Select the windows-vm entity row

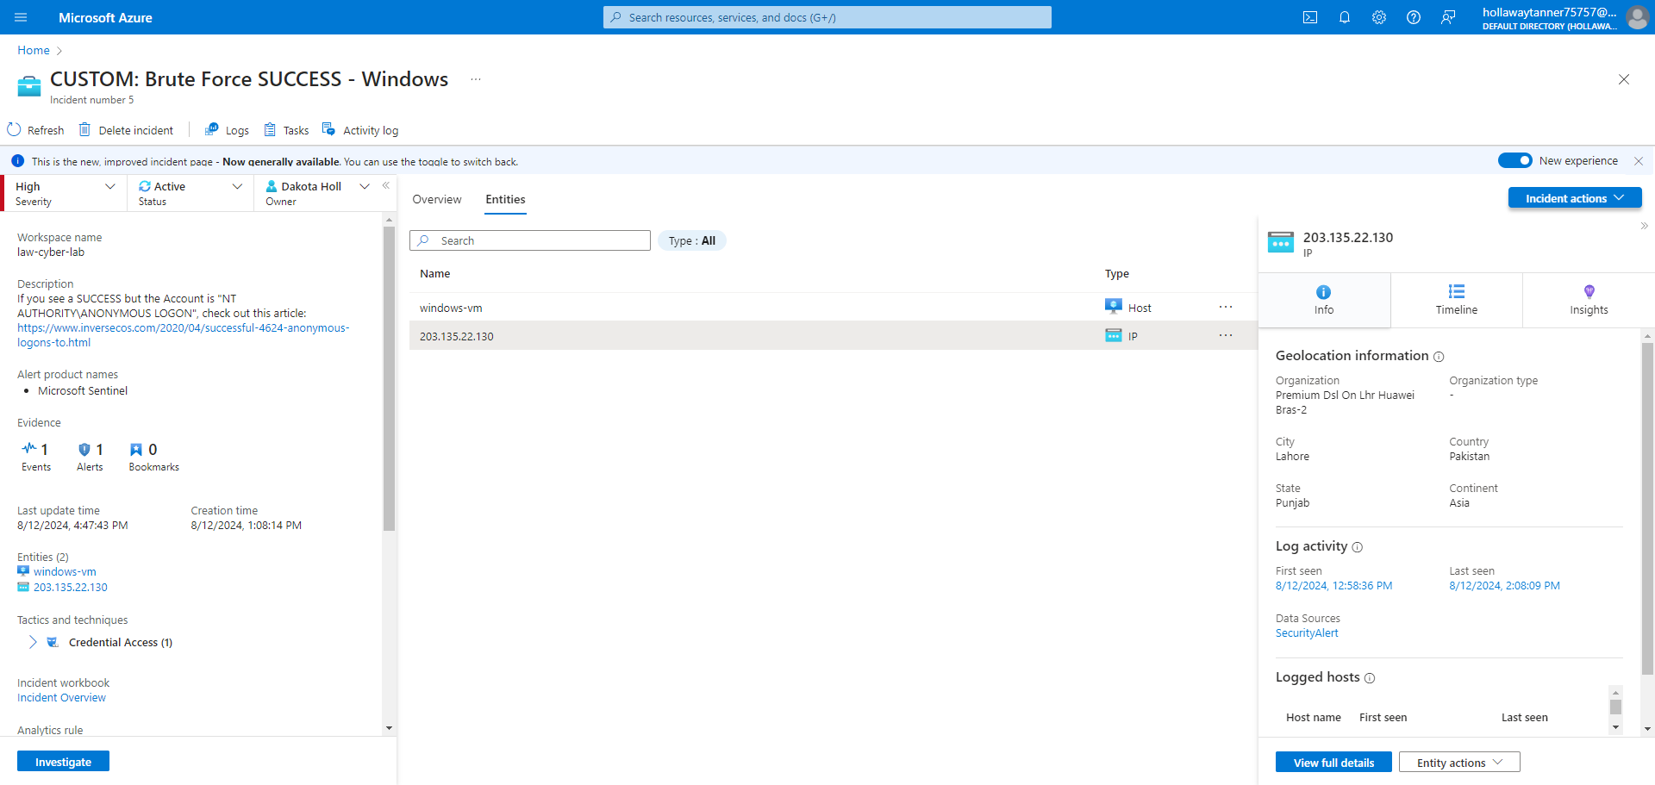tap(833, 308)
